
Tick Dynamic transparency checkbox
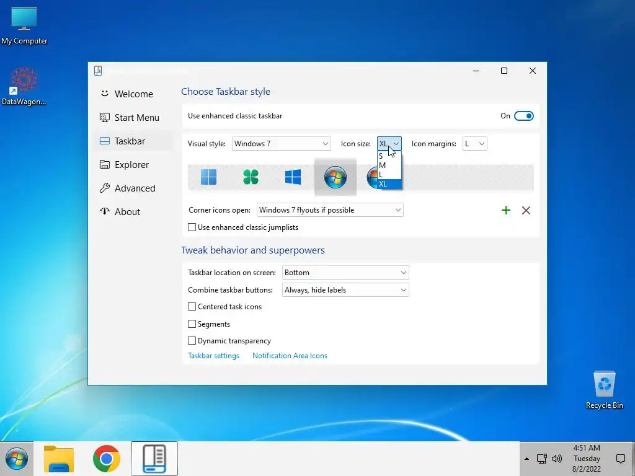point(192,340)
